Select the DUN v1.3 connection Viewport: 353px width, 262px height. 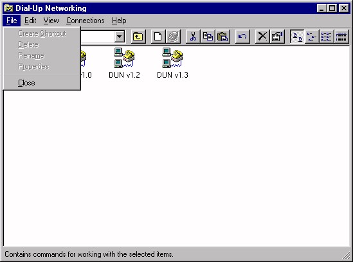click(172, 63)
